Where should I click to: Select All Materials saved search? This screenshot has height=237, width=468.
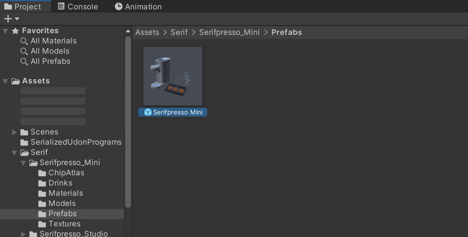click(54, 41)
